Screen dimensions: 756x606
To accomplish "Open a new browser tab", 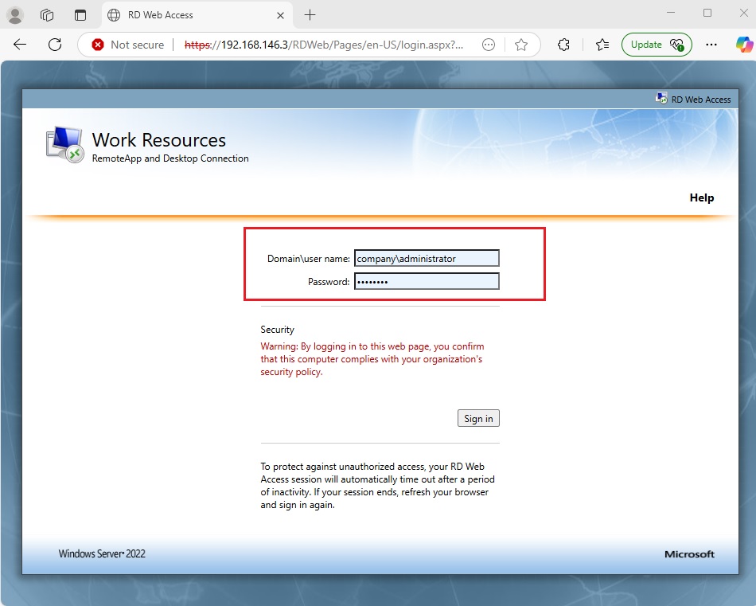I will pos(310,15).
